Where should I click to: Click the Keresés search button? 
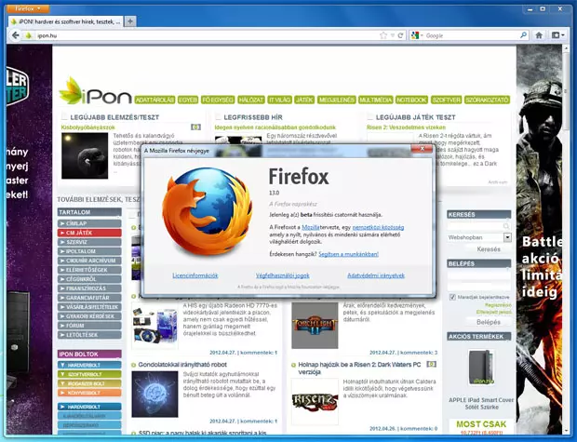[489, 249]
